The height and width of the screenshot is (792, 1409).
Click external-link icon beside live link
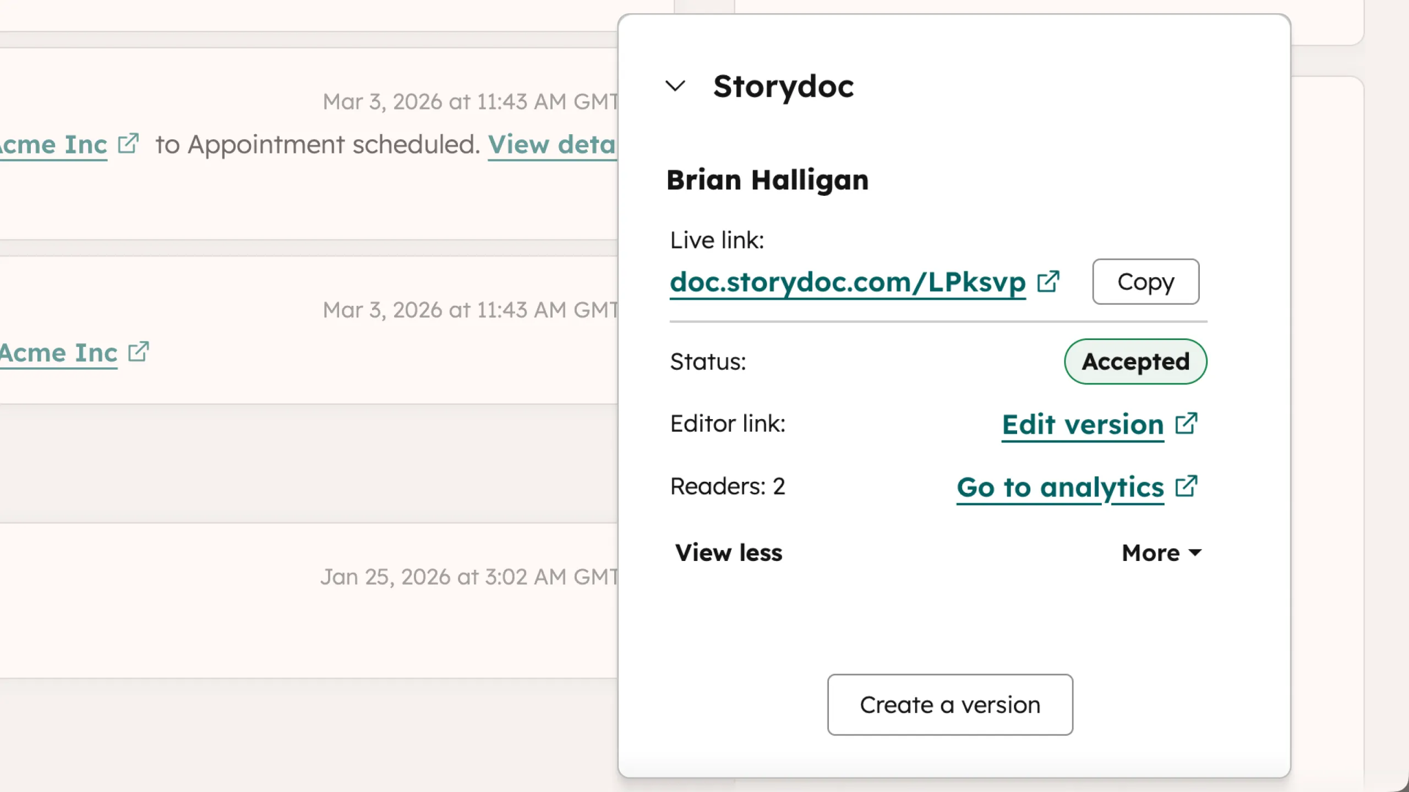1048,282
